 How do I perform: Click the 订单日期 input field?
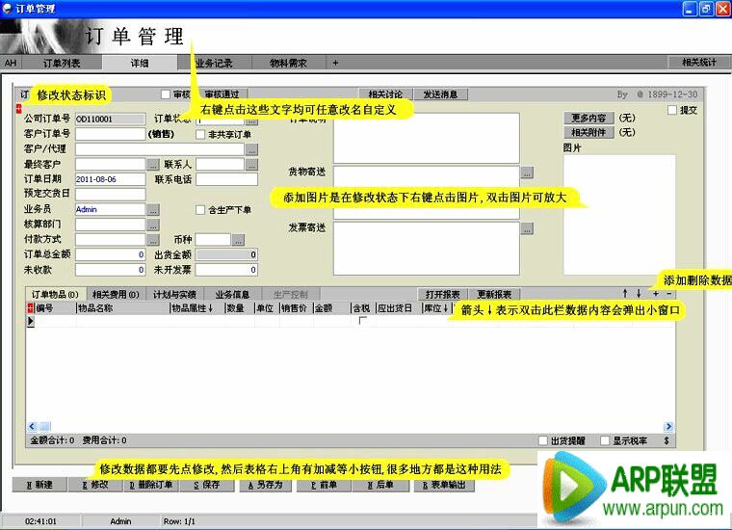click(110, 179)
